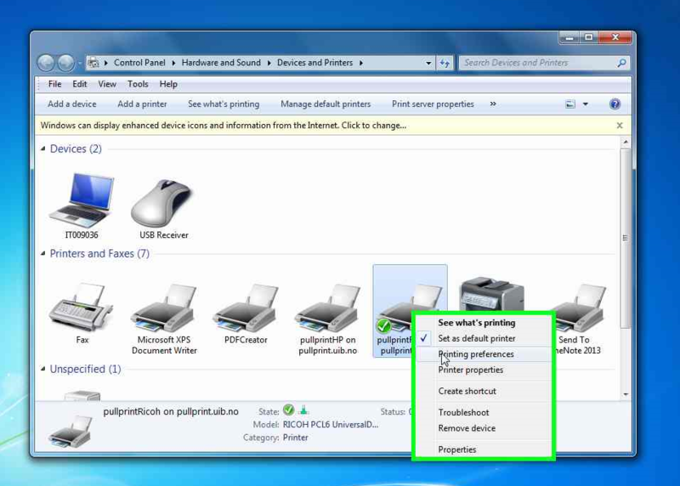This screenshot has height=486, width=680.
Task: Expand the arrow after Hardware and Sound breadcrumb
Action: [x=269, y=63]
